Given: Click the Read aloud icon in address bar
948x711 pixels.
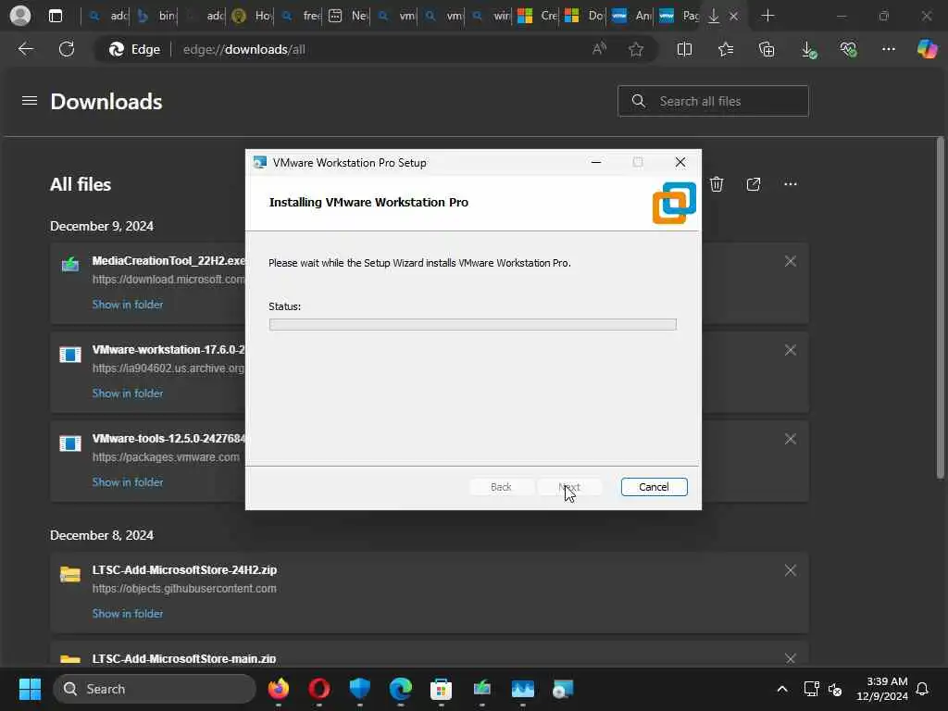Looking at the screenshot, I should pos(599,49).
